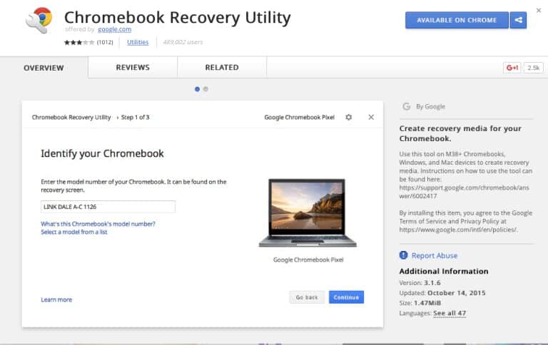Click the 489,002 users text
The width and height of the screenshot is (548, 345).
point(183,42)
